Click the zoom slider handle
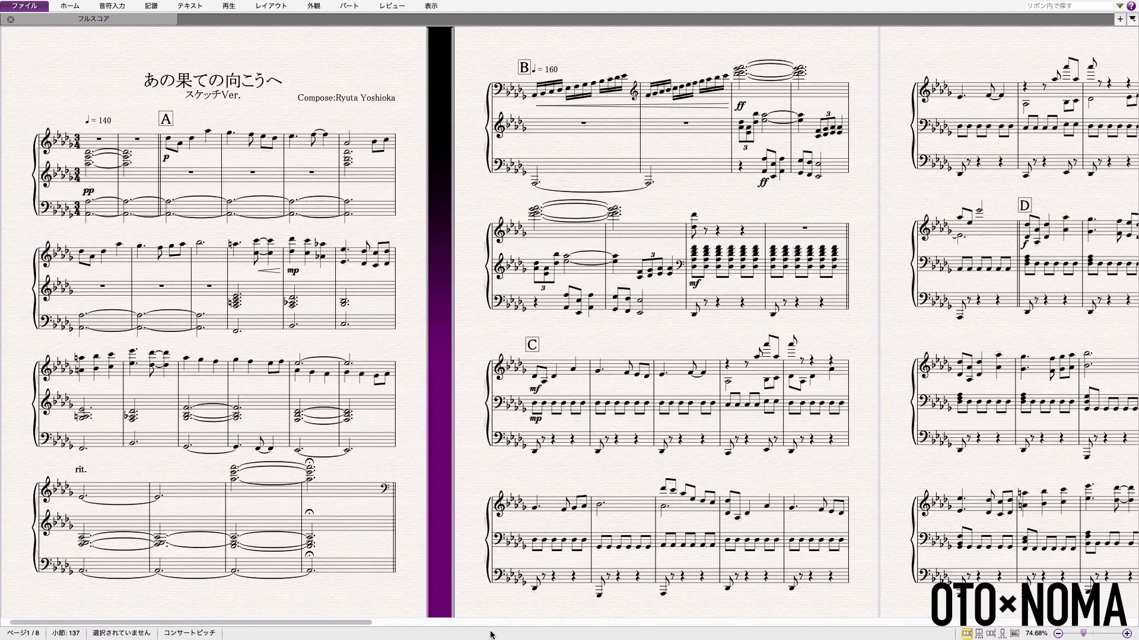Viewport: 1139px width, 640px height. pos(1083,633)
